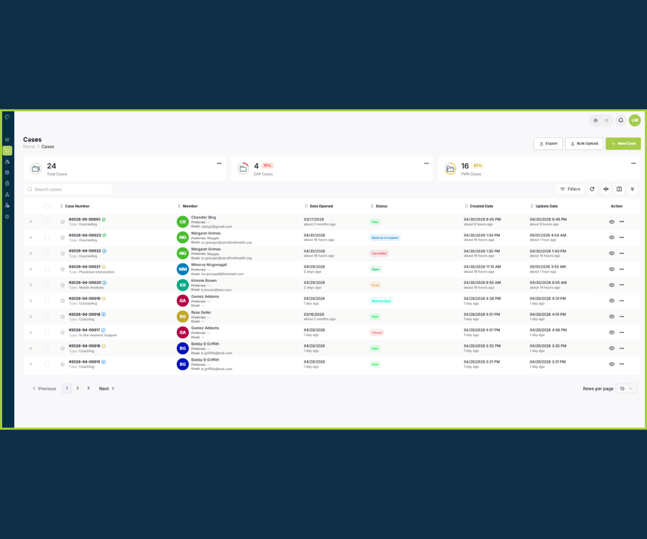Open the notifications bell icon
Viewport: 647px width, 539px height.
pos(621,120)
